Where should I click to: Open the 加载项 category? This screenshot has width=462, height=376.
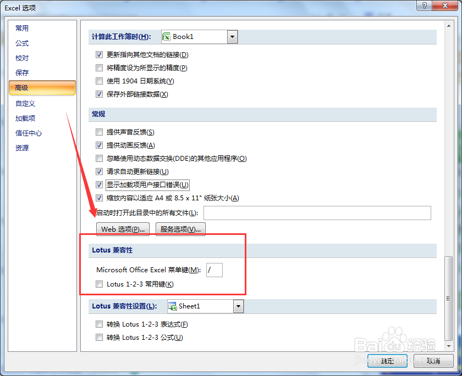point(25,118)
